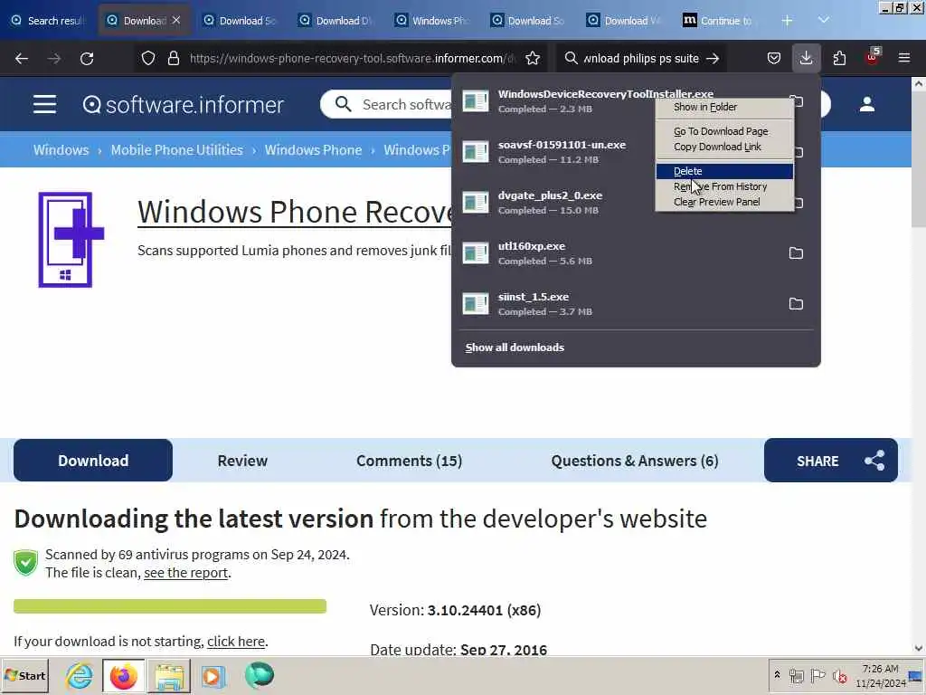This screenshot has height=695, width=926.
Task: Click the browser back arrow
Action: point(22,59)
